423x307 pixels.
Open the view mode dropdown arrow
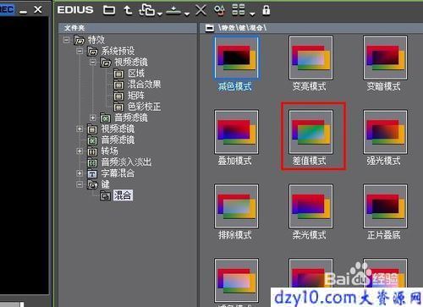coord(252,14)
